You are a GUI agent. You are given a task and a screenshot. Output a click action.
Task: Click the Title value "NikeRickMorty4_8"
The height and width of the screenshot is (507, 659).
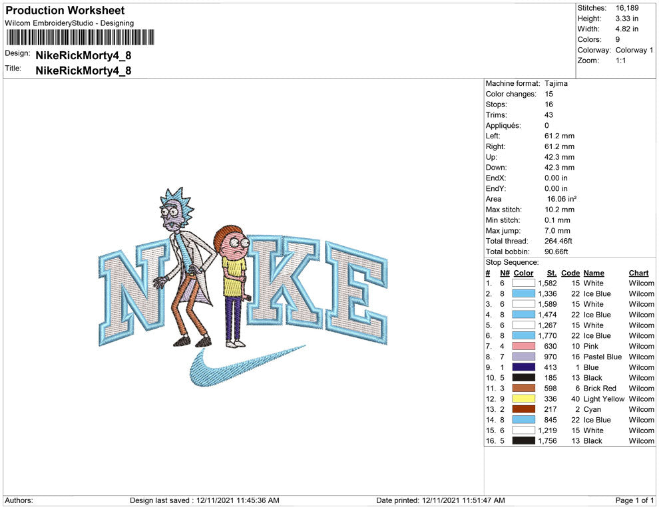pos(83,70)
